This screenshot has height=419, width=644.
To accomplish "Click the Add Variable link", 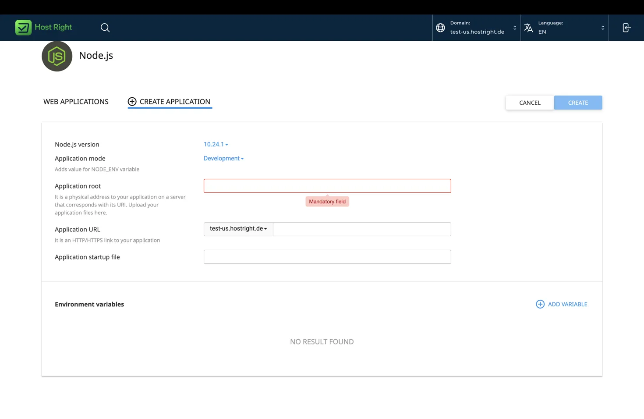I will point(562,304).
